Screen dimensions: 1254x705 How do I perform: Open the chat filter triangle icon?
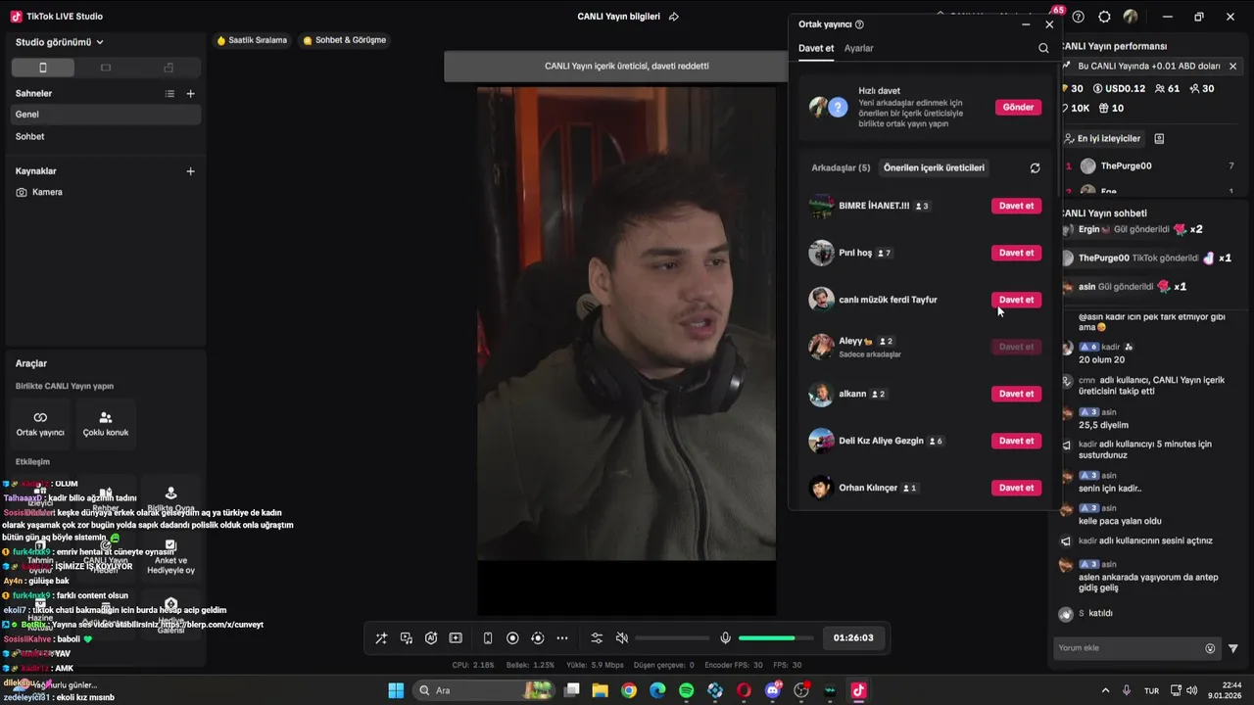point(1233,648)
